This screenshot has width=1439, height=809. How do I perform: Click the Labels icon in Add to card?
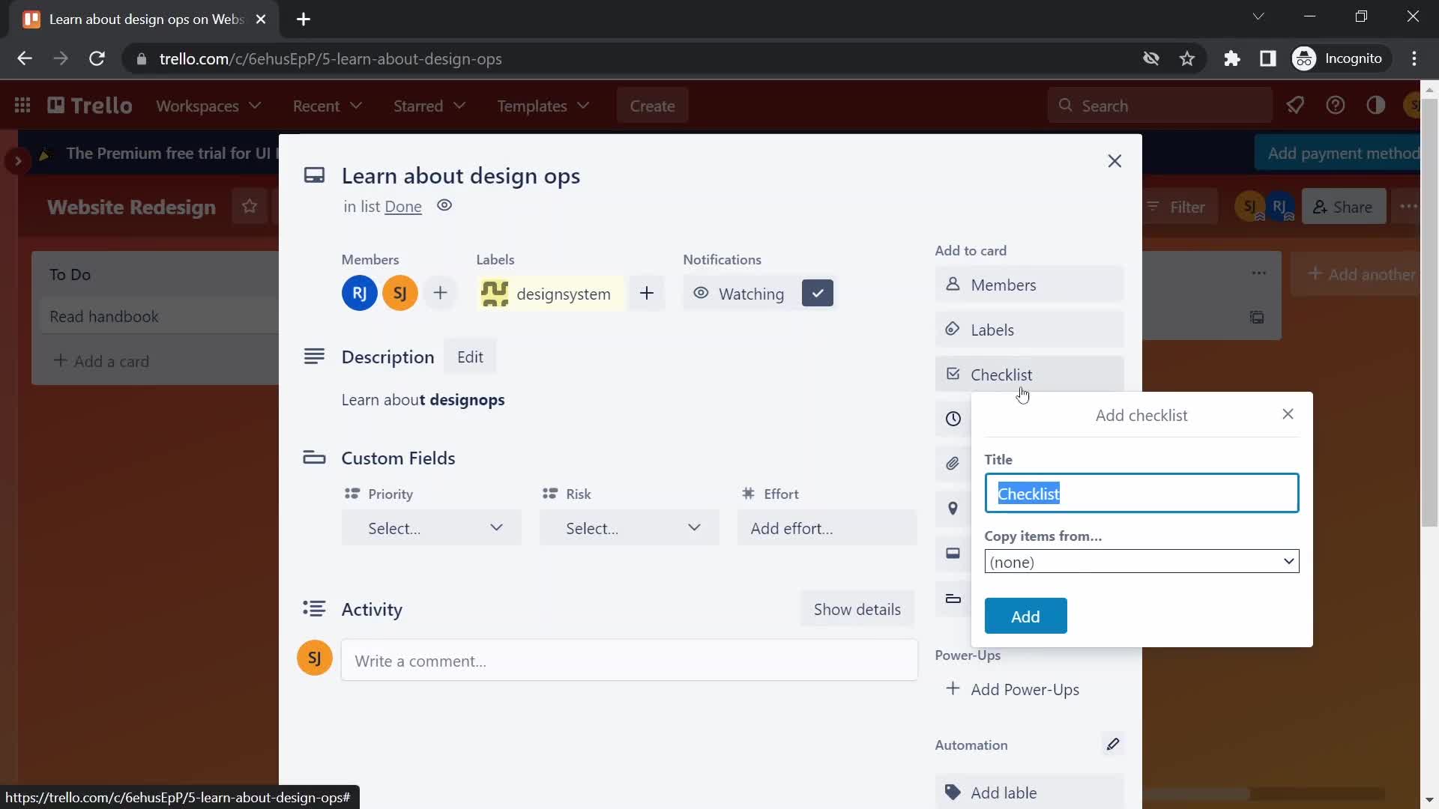952,329
